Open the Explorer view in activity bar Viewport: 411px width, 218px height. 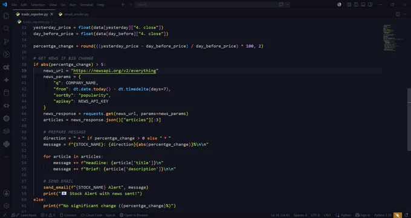coord(6,16)
